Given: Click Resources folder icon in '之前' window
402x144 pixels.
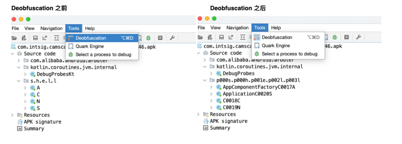Looking at the screenshot, I should coord(19,115).
